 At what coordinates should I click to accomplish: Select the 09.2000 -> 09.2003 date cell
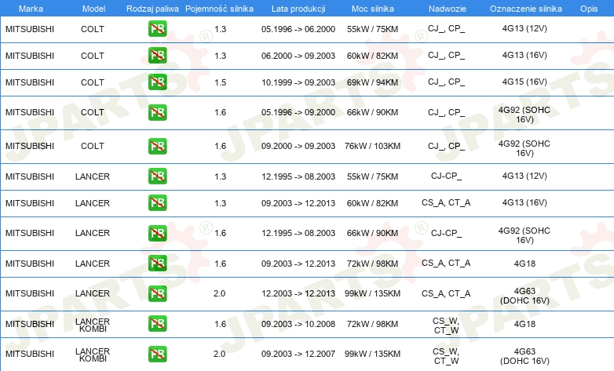[x=298, y=146]
